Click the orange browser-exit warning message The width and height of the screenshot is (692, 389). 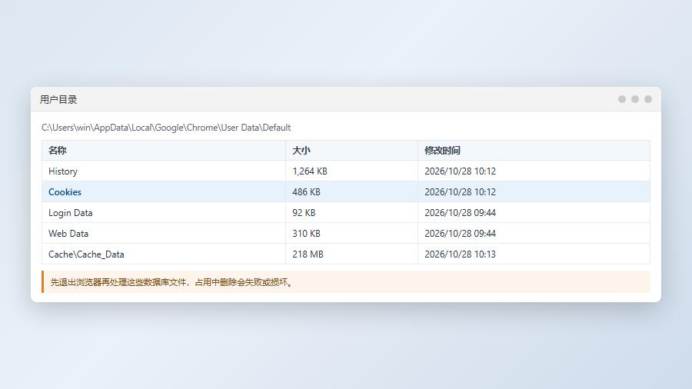[345, 282]
